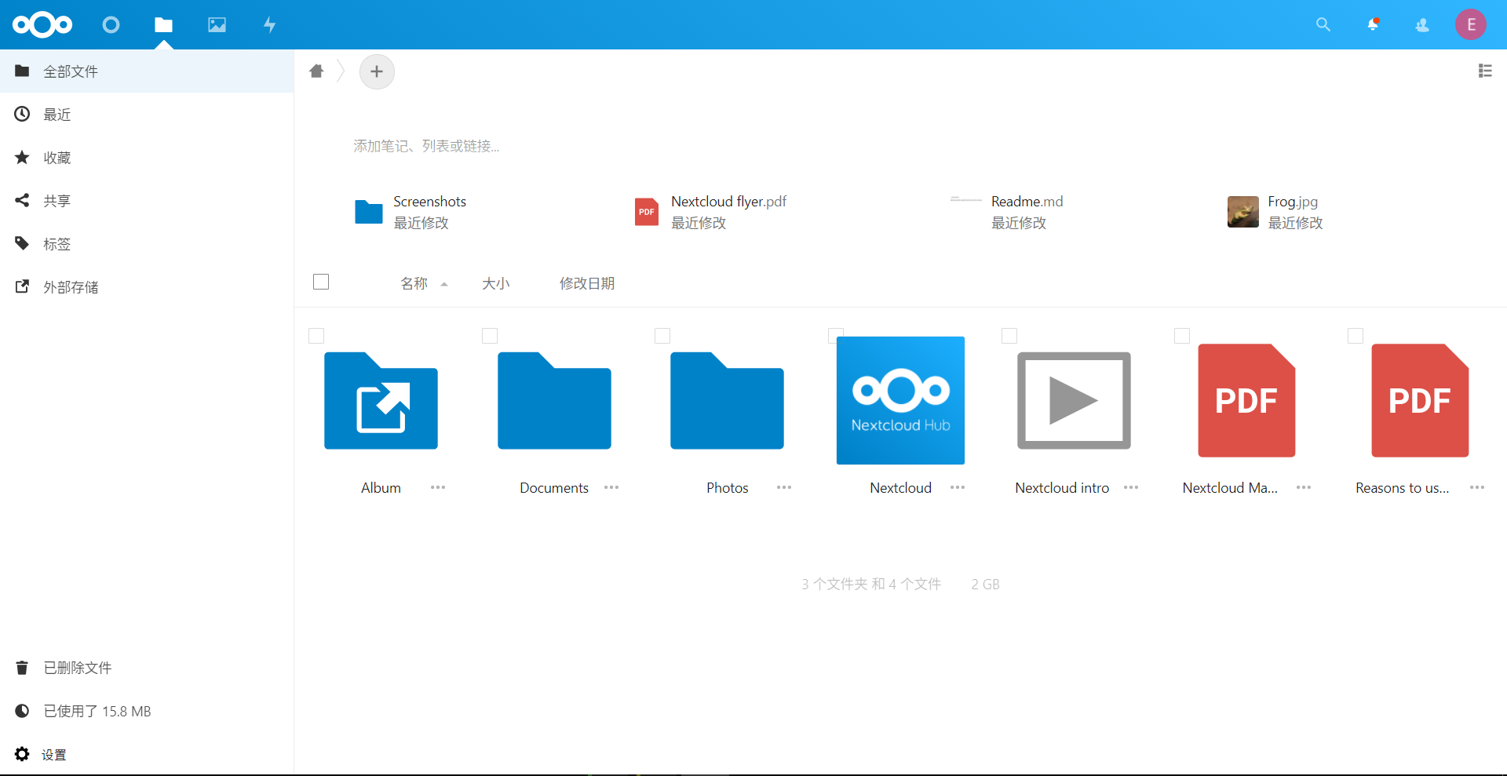Image resolution: width=1507 pixels, height=776 pixels.
Task: Open more actions menu for Nextcloud intro
Action: tap(1131, 488)
